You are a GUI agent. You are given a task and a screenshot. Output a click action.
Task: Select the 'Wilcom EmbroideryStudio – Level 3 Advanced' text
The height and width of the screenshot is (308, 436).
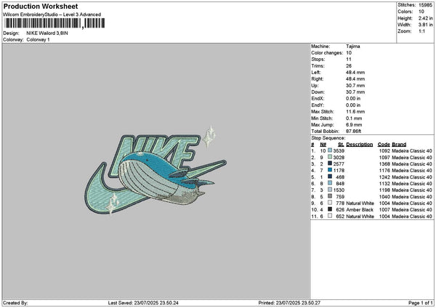point(52,15)
